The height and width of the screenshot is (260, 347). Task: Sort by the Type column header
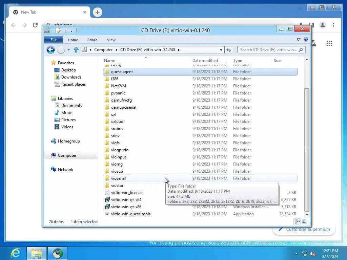(251, 61)
